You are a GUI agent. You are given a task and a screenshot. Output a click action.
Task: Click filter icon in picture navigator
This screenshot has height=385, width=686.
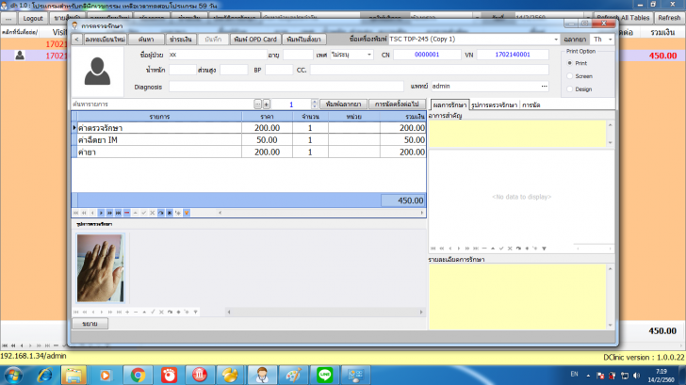click(196, 312)
